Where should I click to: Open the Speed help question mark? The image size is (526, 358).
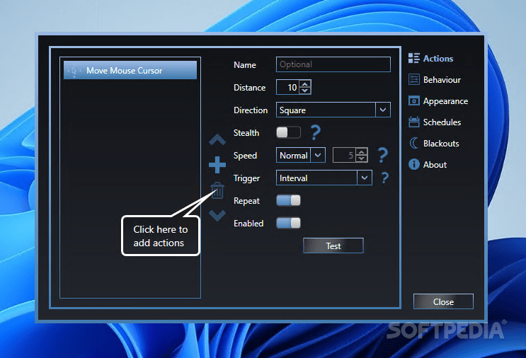pyautogui.click(x=383, y=155)
